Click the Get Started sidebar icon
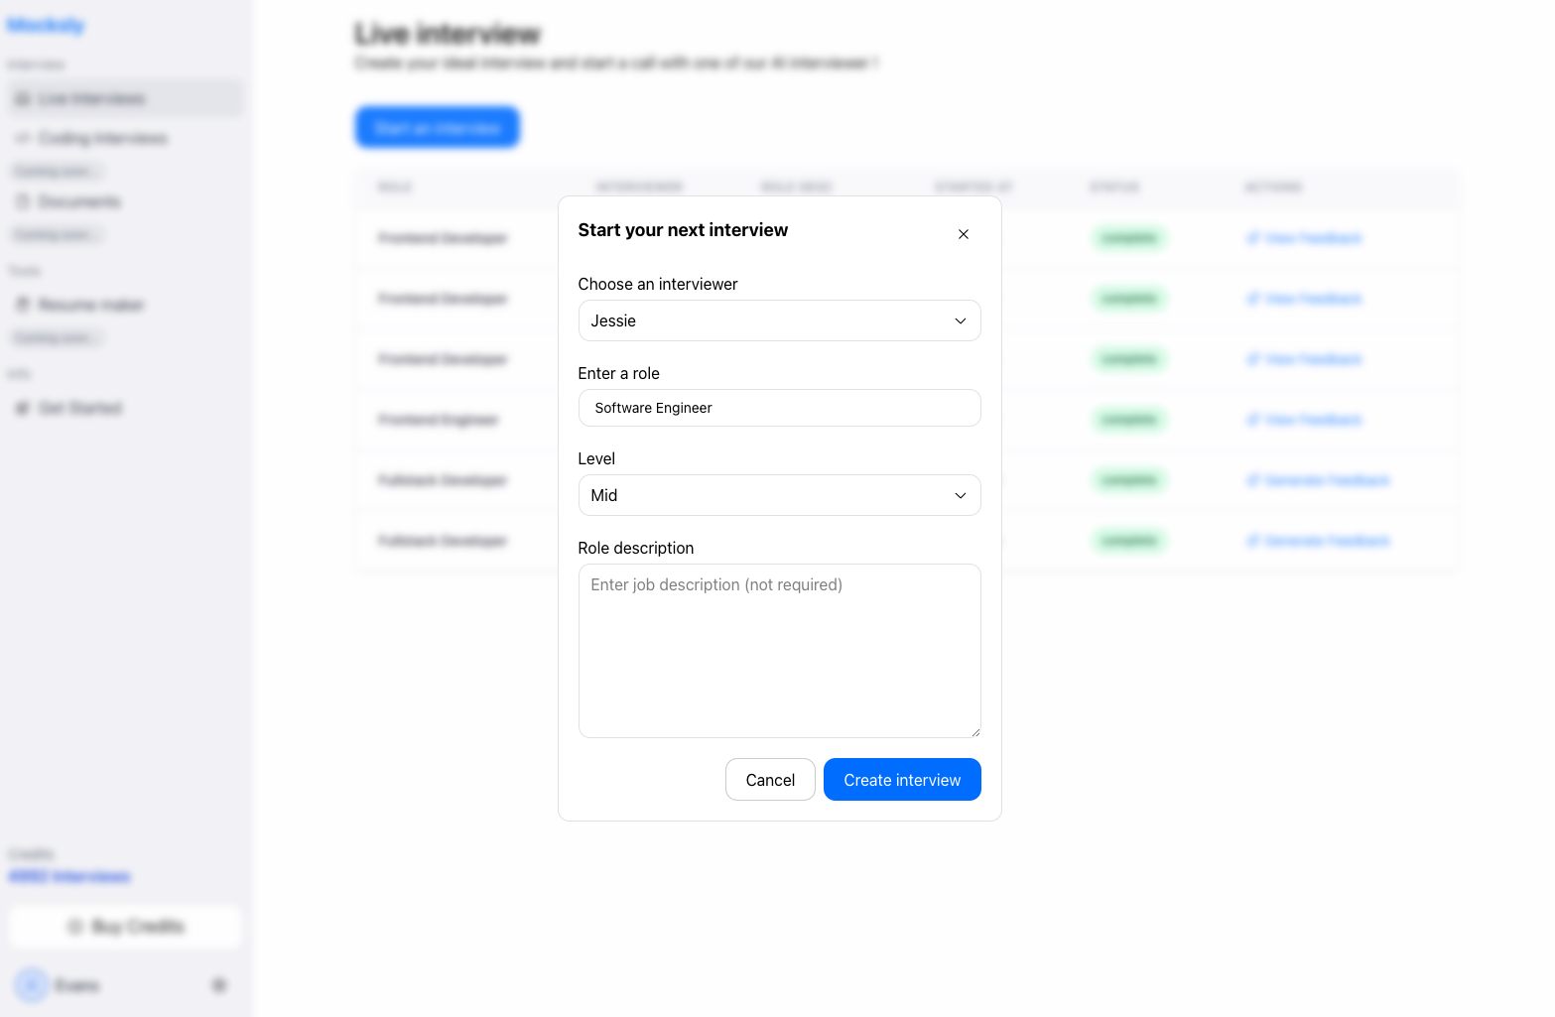This screenshot has height=1017, width=1555. click(22, 408)
